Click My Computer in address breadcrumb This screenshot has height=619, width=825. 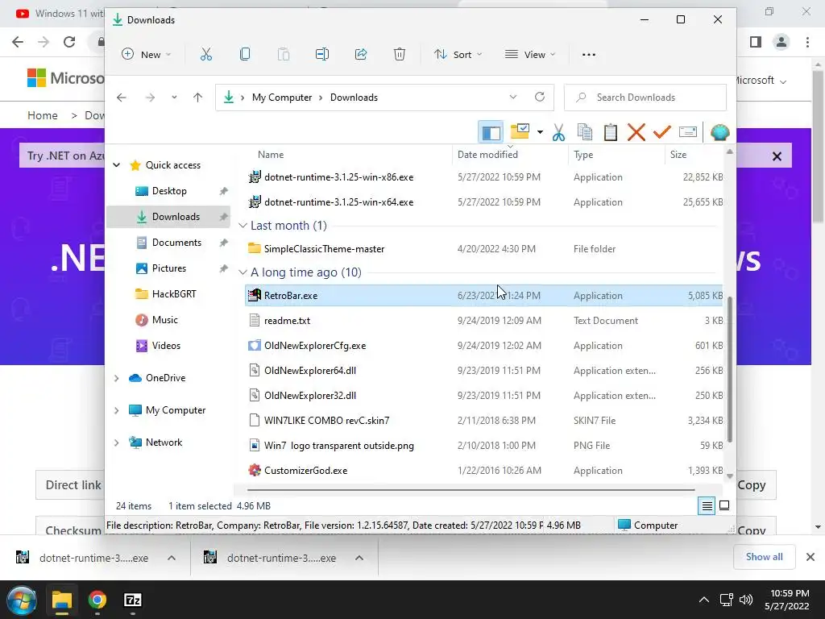282,98
